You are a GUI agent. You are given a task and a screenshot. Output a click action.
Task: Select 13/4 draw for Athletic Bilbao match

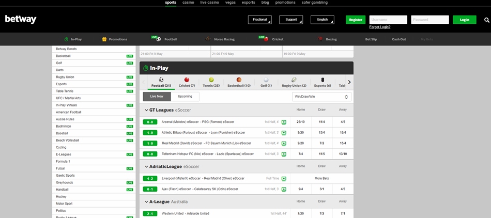click(x=322, y=133)
